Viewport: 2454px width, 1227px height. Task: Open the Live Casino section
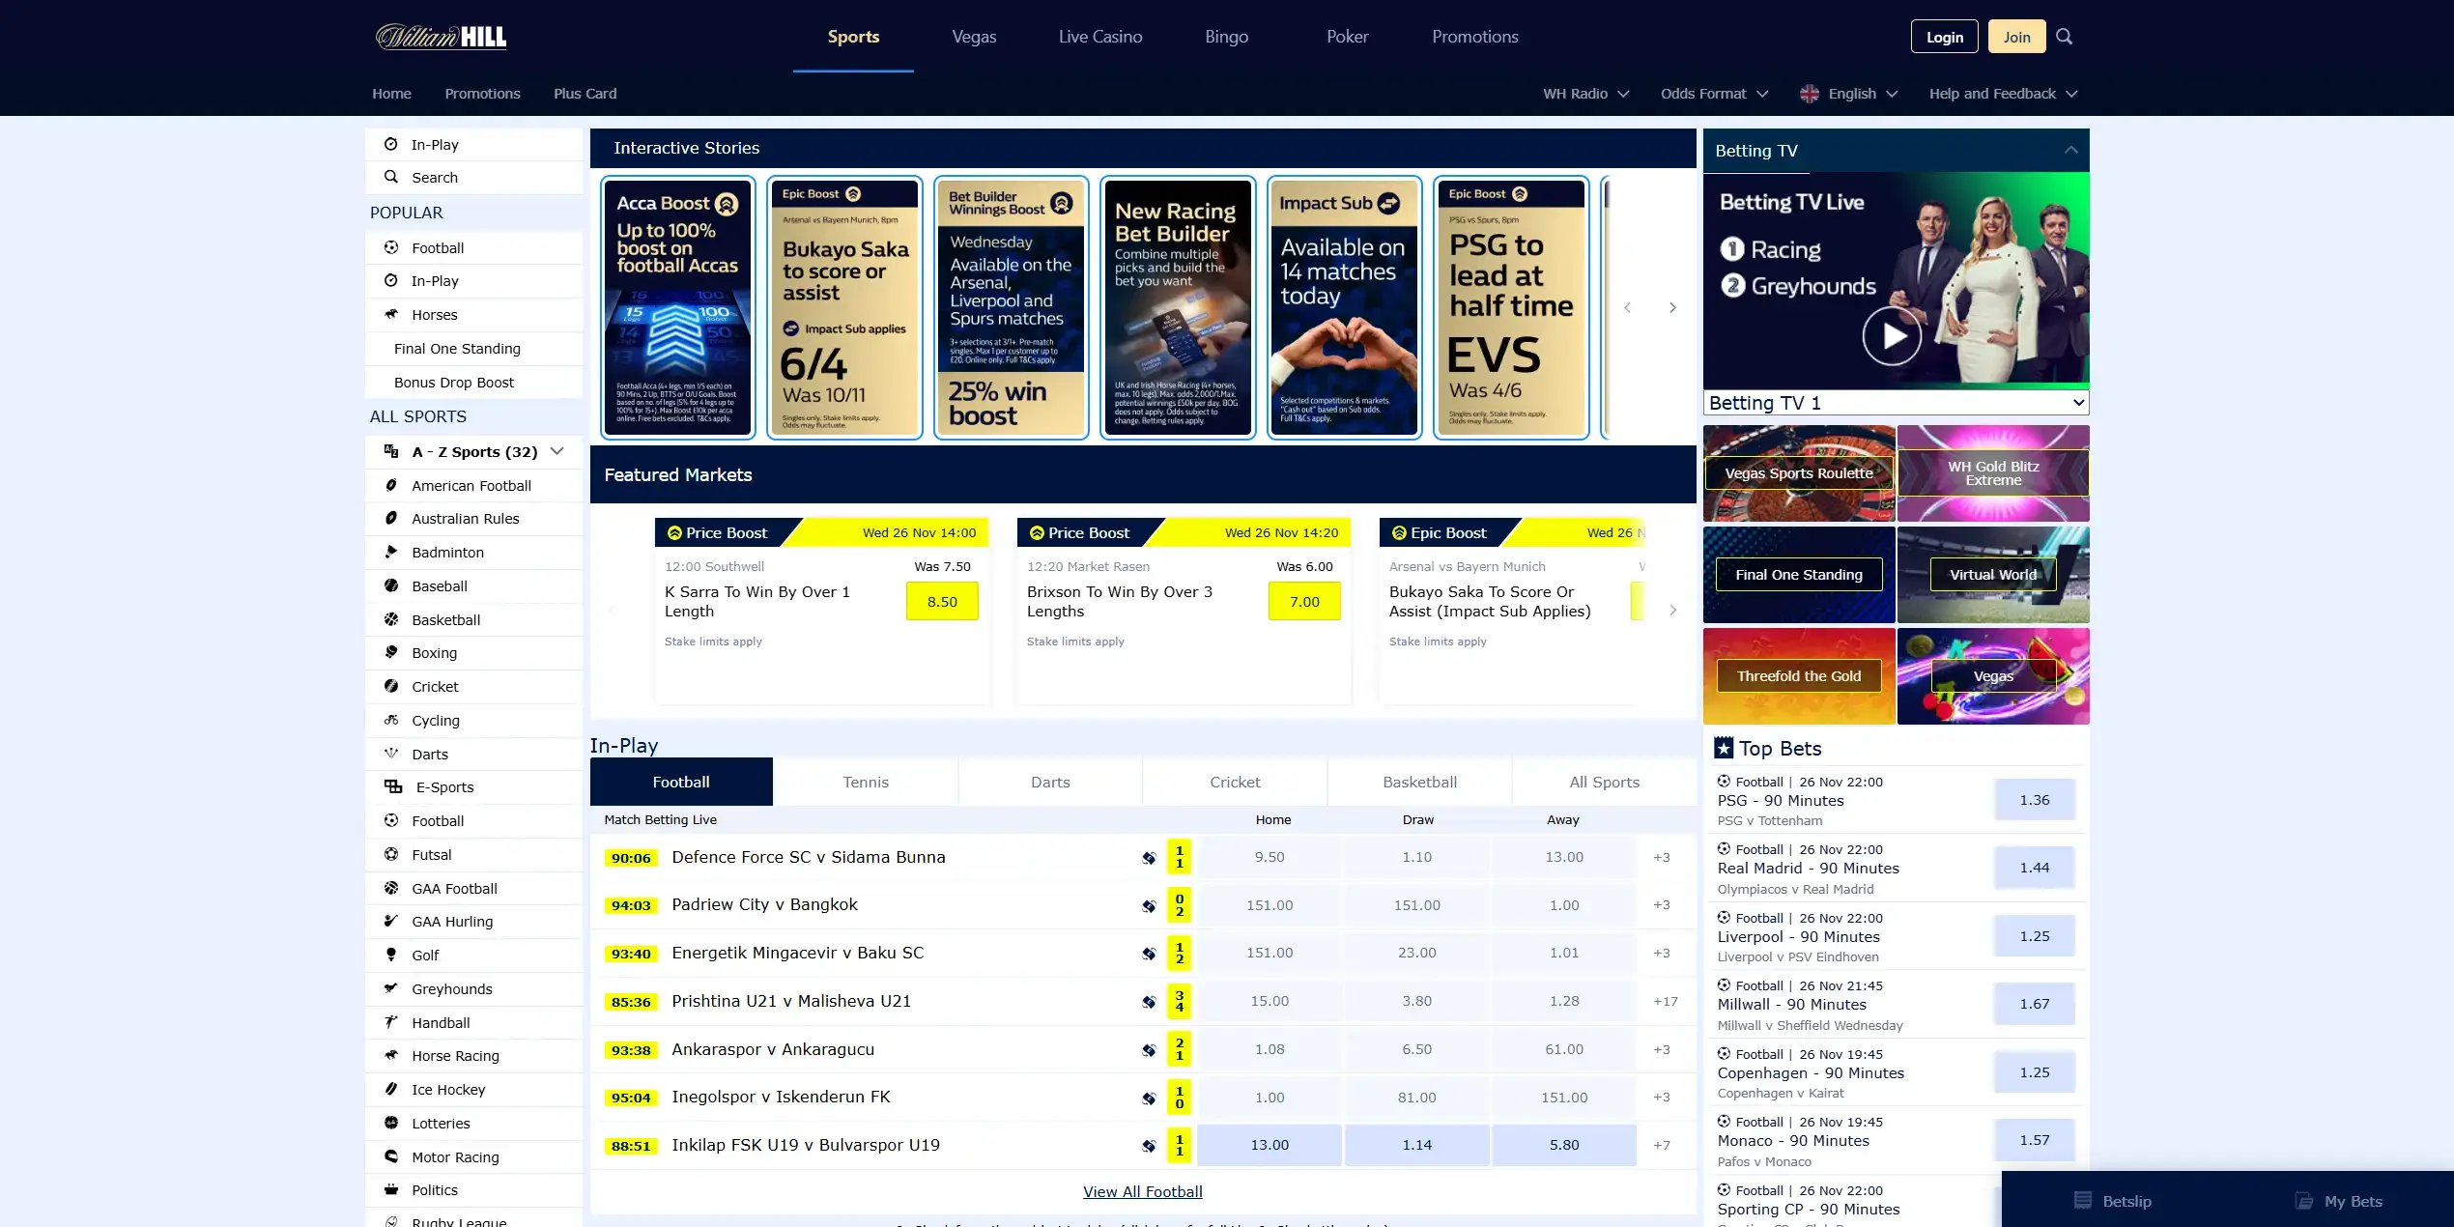click(x=1099, y=37)
